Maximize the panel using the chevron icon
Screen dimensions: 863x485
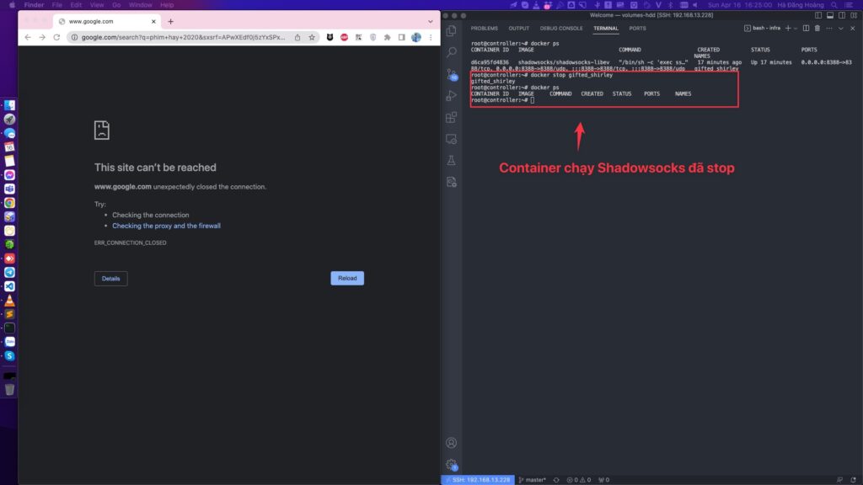click(841, 28)
